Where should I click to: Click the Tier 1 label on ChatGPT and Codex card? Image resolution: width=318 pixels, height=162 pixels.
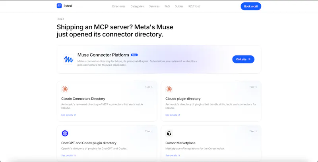(x=149, y=131)
